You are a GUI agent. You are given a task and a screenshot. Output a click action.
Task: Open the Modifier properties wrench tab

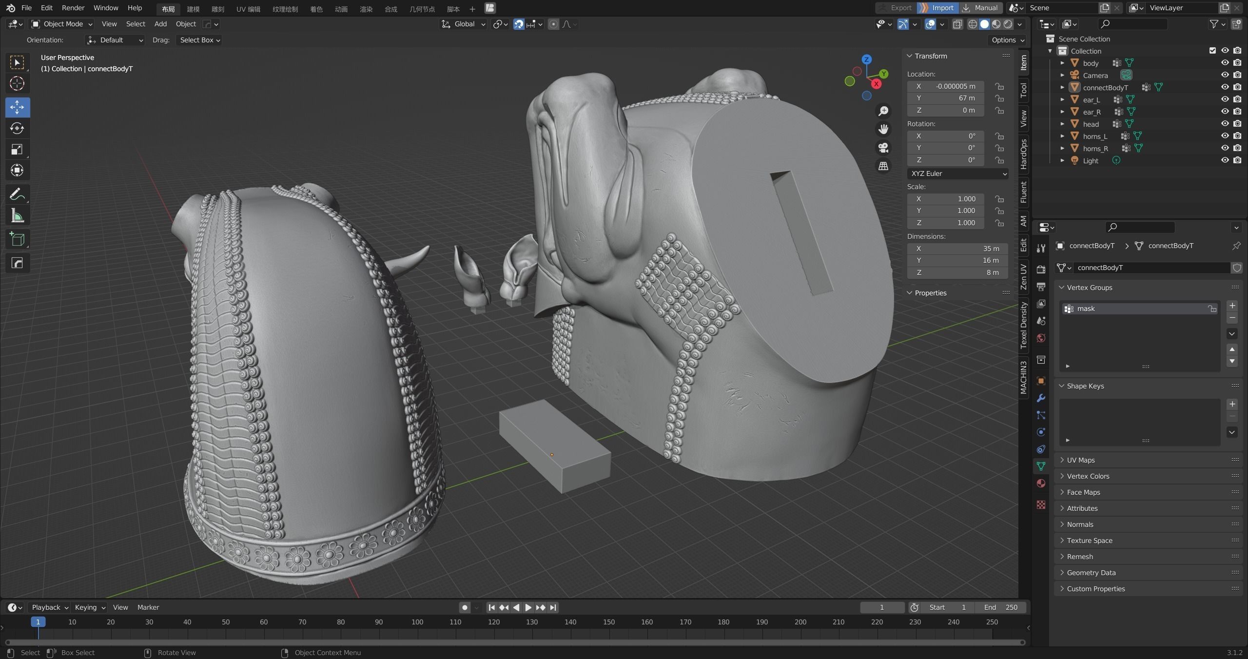coord(1041,398)
